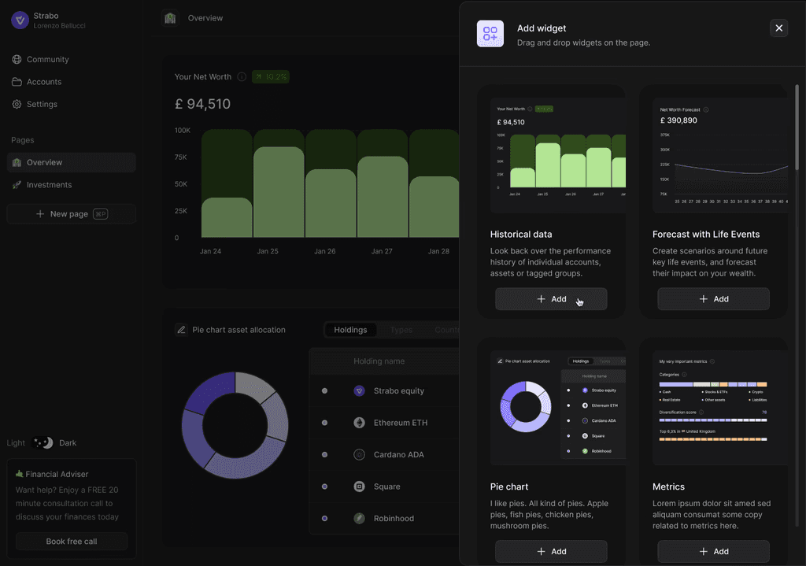
Task: Click the 10.2% growth badge
Action: pos(271,76)
